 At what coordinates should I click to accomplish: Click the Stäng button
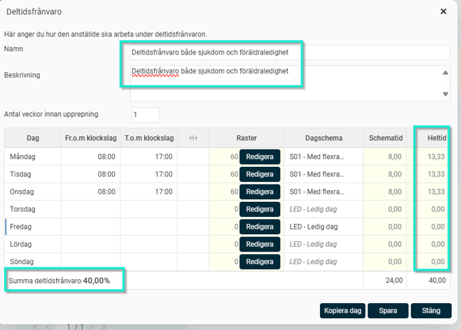[431, 311]
